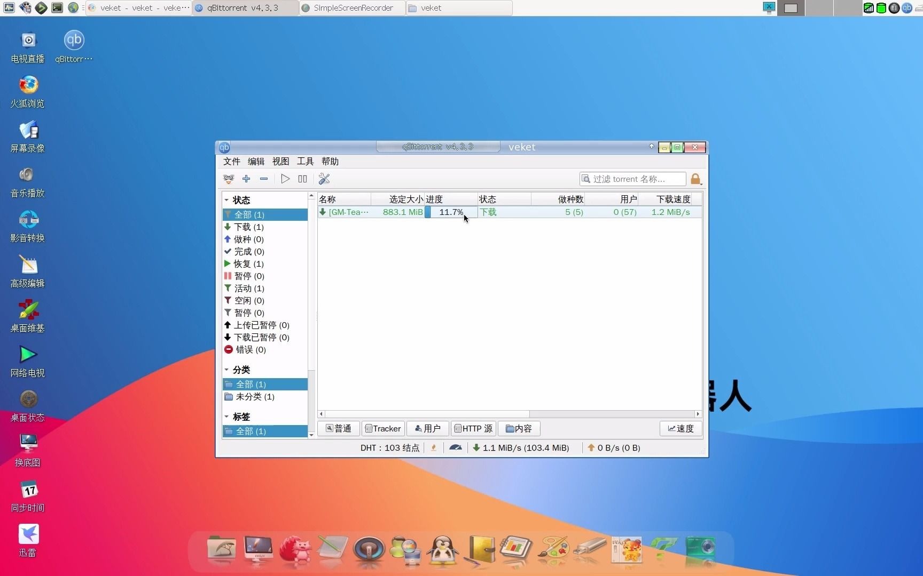
Task: Click the download speed 1.1 MiB/s status
Action: [521, 447]
